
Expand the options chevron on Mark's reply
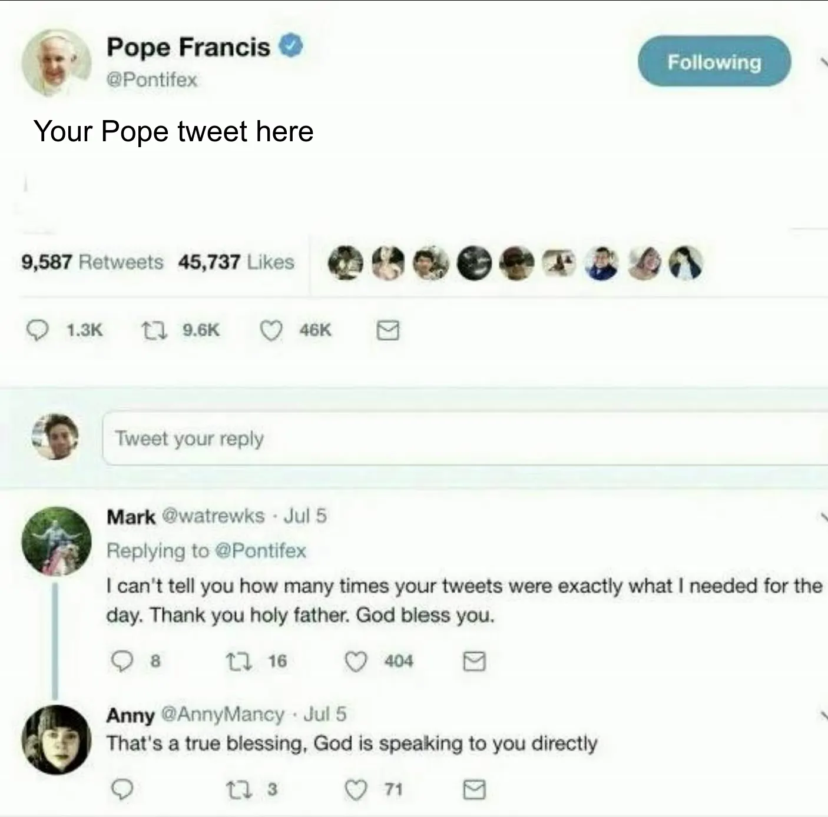point(823,517)
